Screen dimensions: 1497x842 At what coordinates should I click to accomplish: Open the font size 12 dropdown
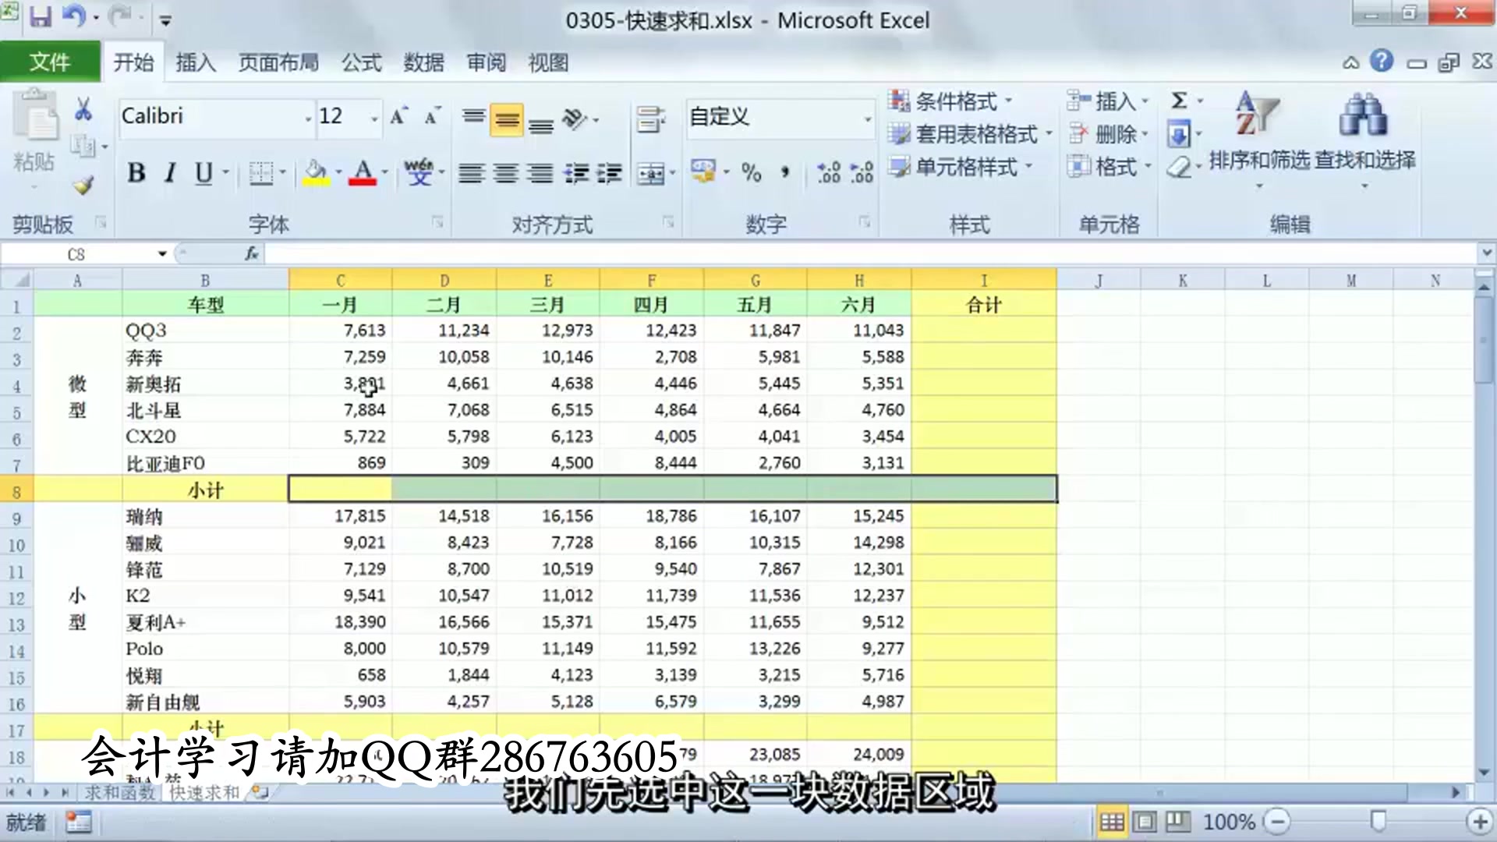(374, 118)
